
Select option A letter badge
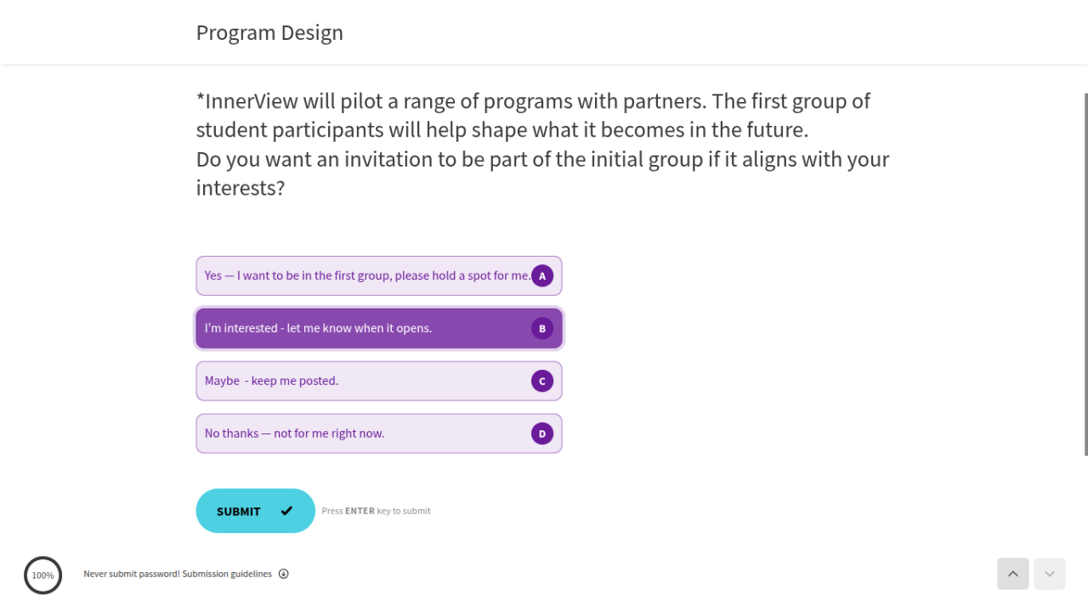tap(542, 275)
